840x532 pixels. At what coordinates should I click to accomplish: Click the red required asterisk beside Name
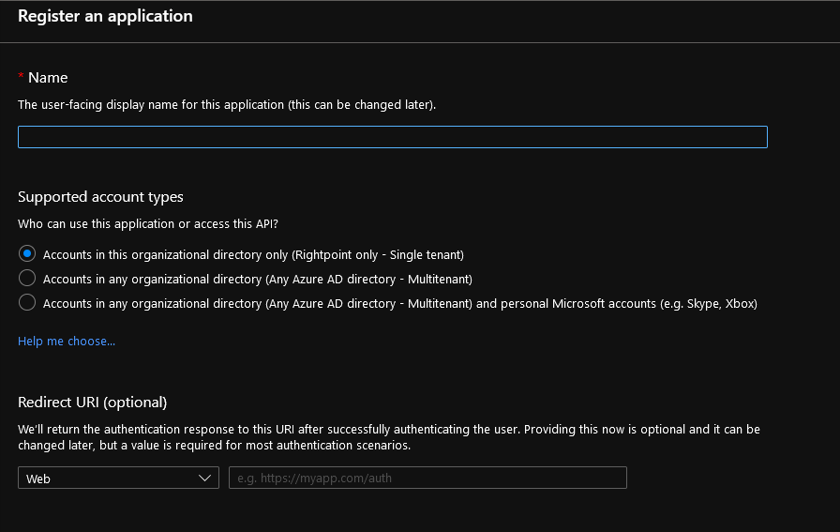pos(21,76)
